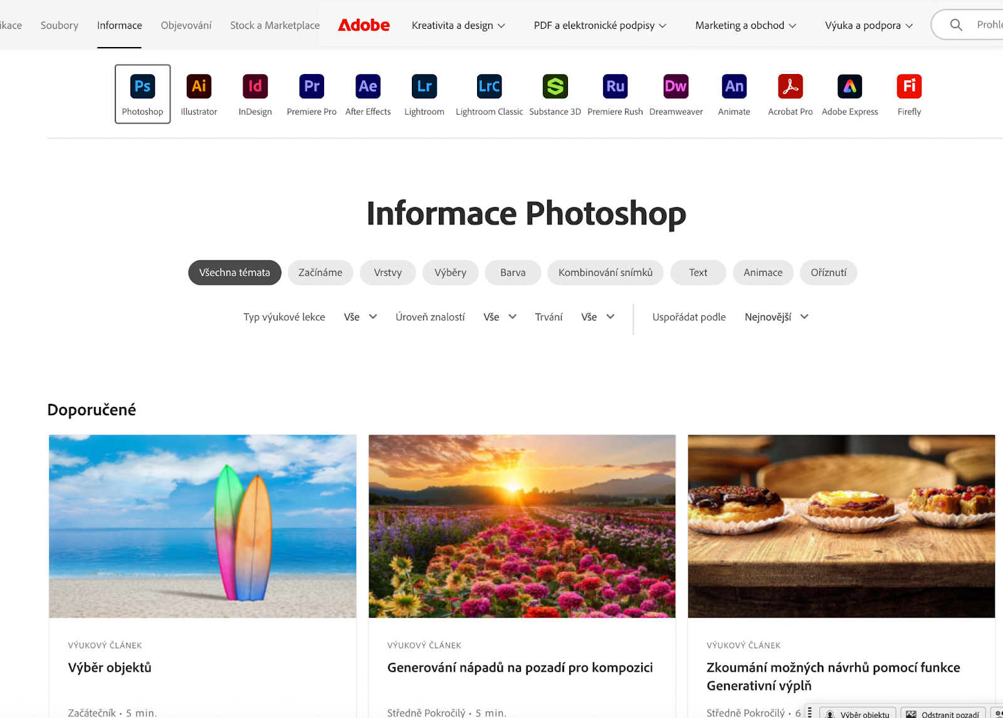
Task: Open Typ výukové lekce Vše dropdown
Action: [x=360, y=317]
